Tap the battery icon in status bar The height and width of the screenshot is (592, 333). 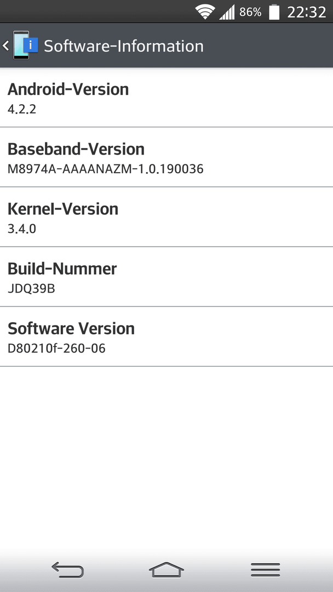pos(274,12)
